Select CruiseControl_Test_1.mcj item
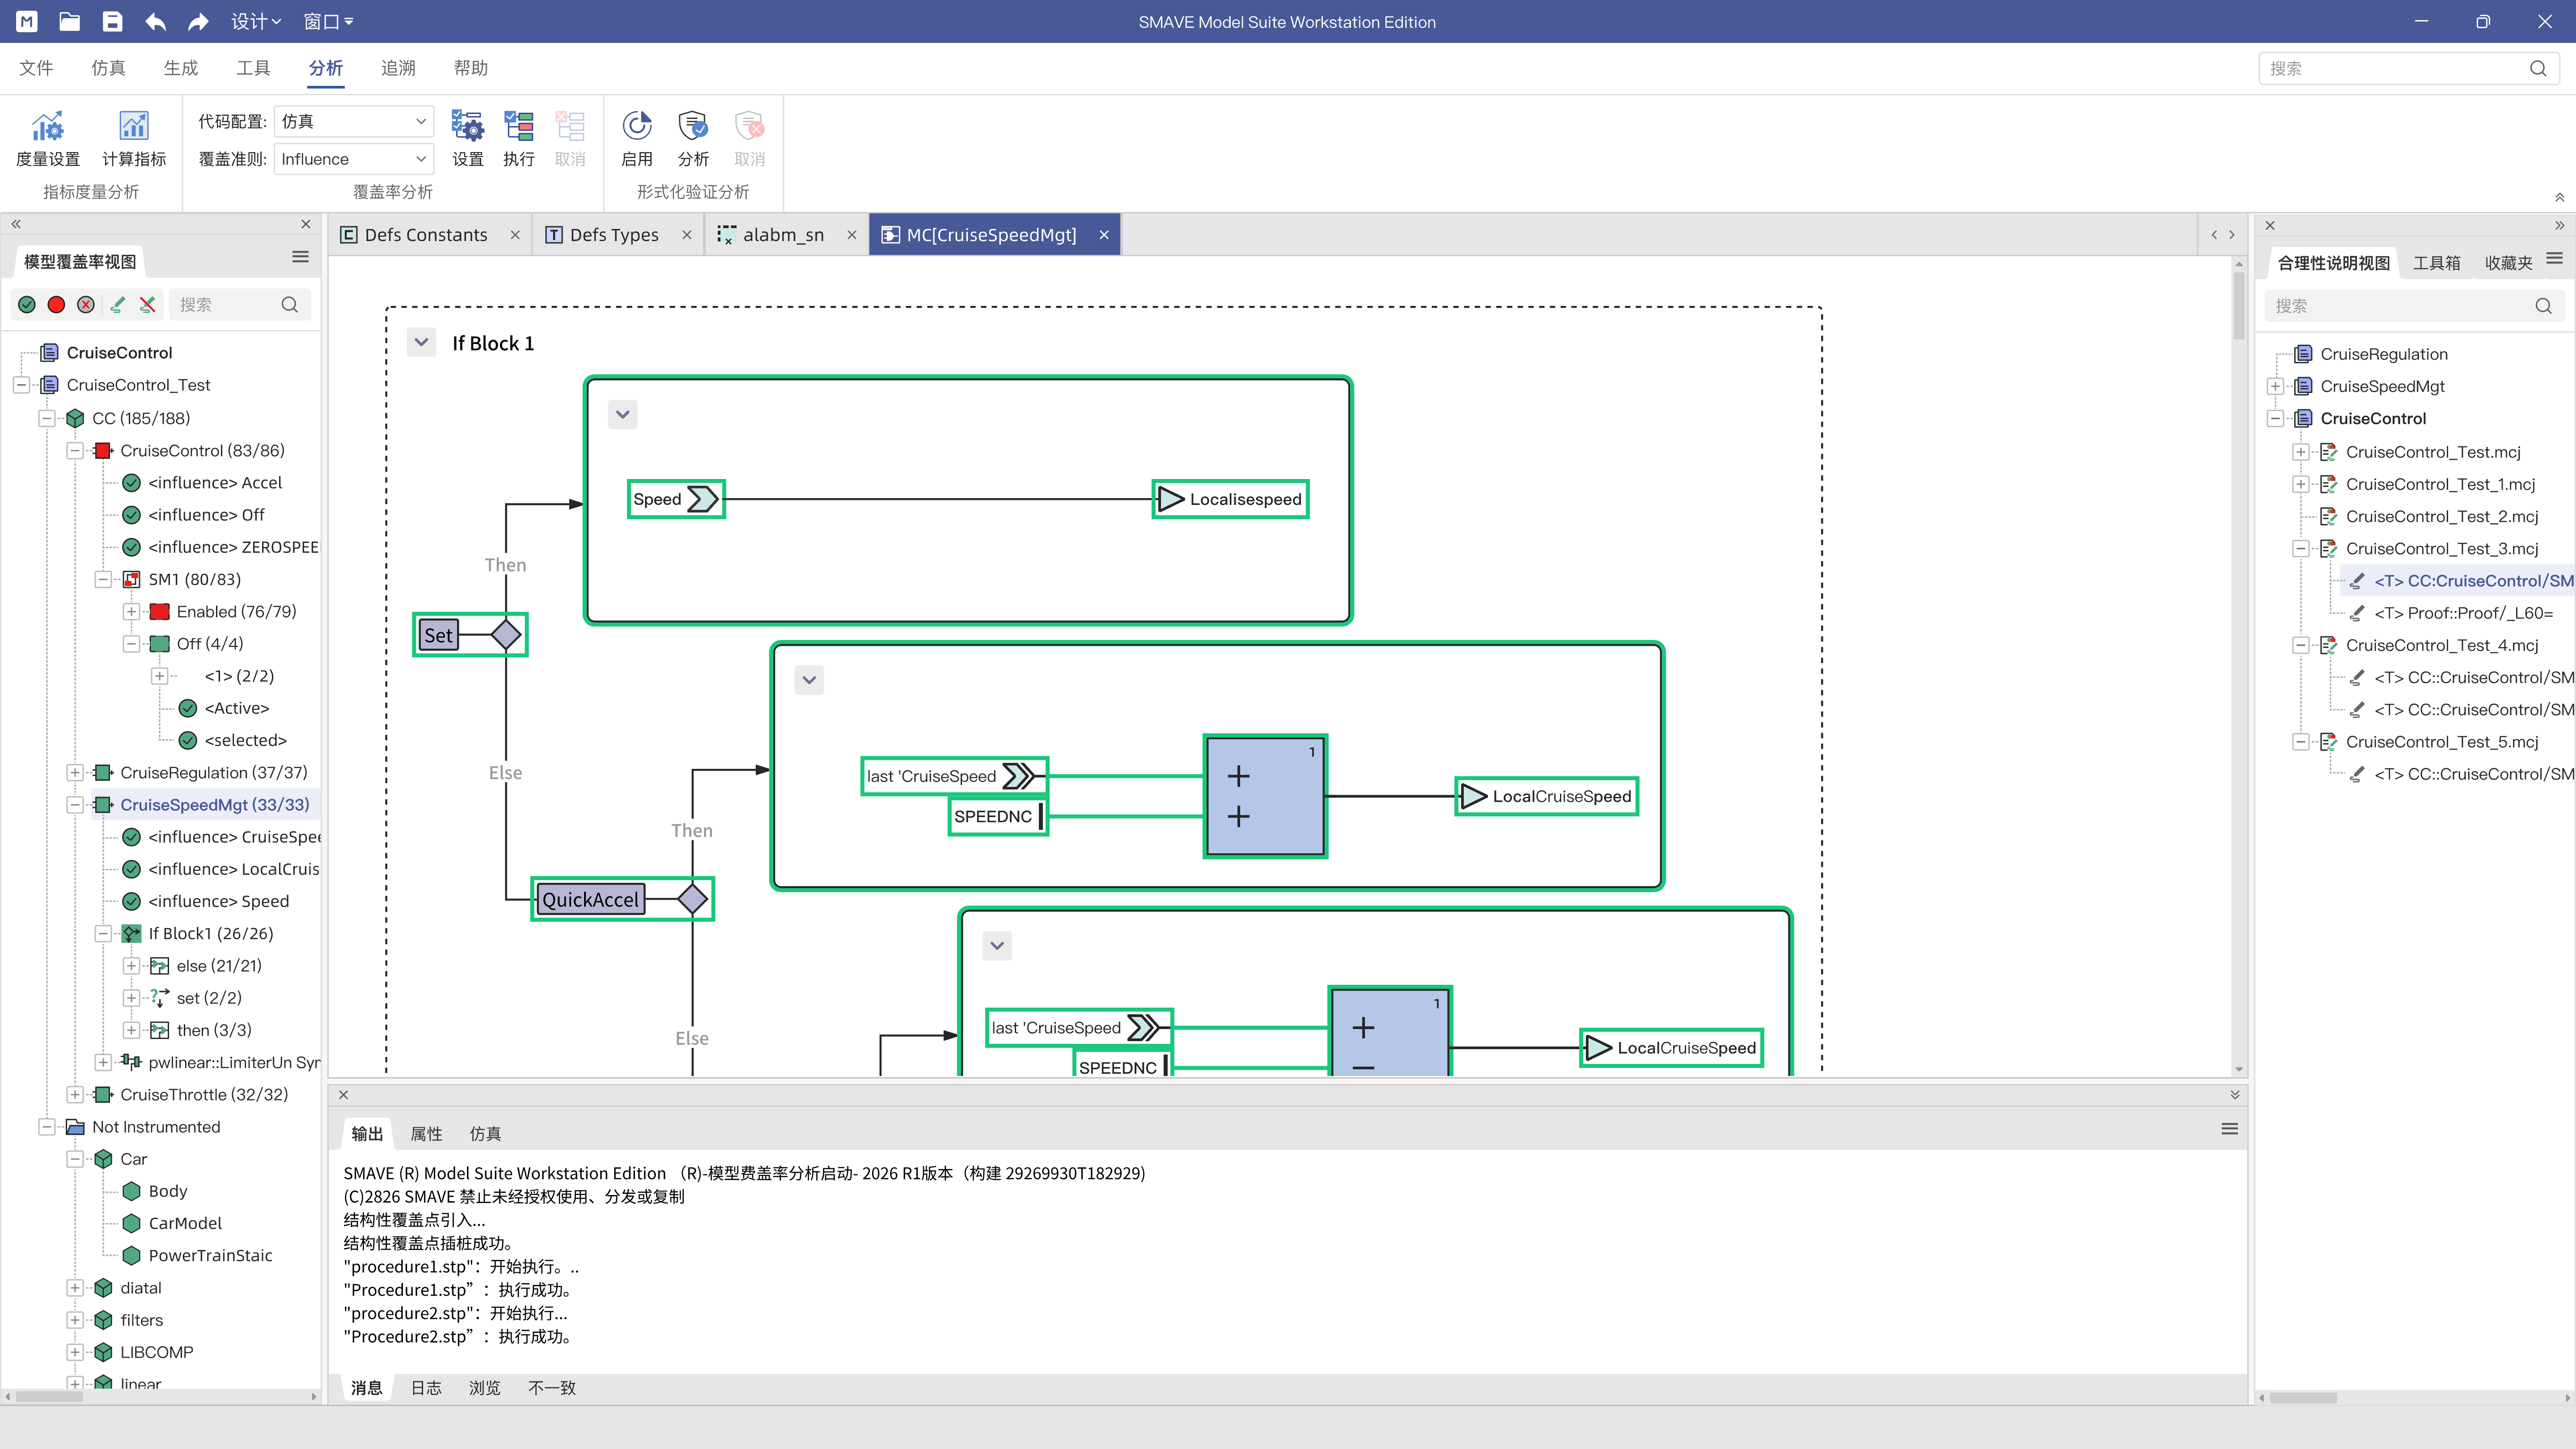The height and width of the screenshot is (1449, 2576). pos(2440,484)
